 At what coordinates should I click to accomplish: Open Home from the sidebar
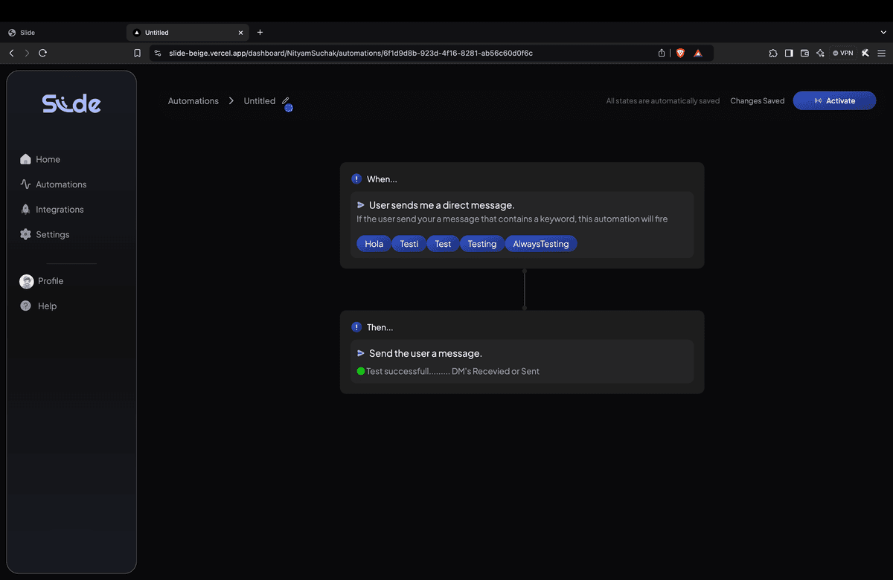point(47,158)
